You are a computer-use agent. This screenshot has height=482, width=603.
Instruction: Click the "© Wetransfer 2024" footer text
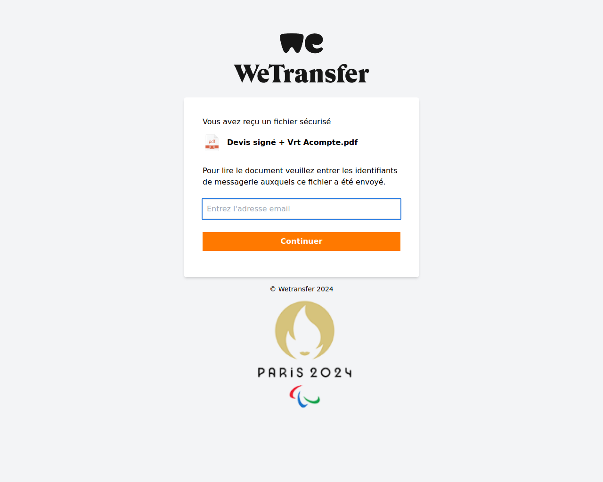tap(301, 289)
